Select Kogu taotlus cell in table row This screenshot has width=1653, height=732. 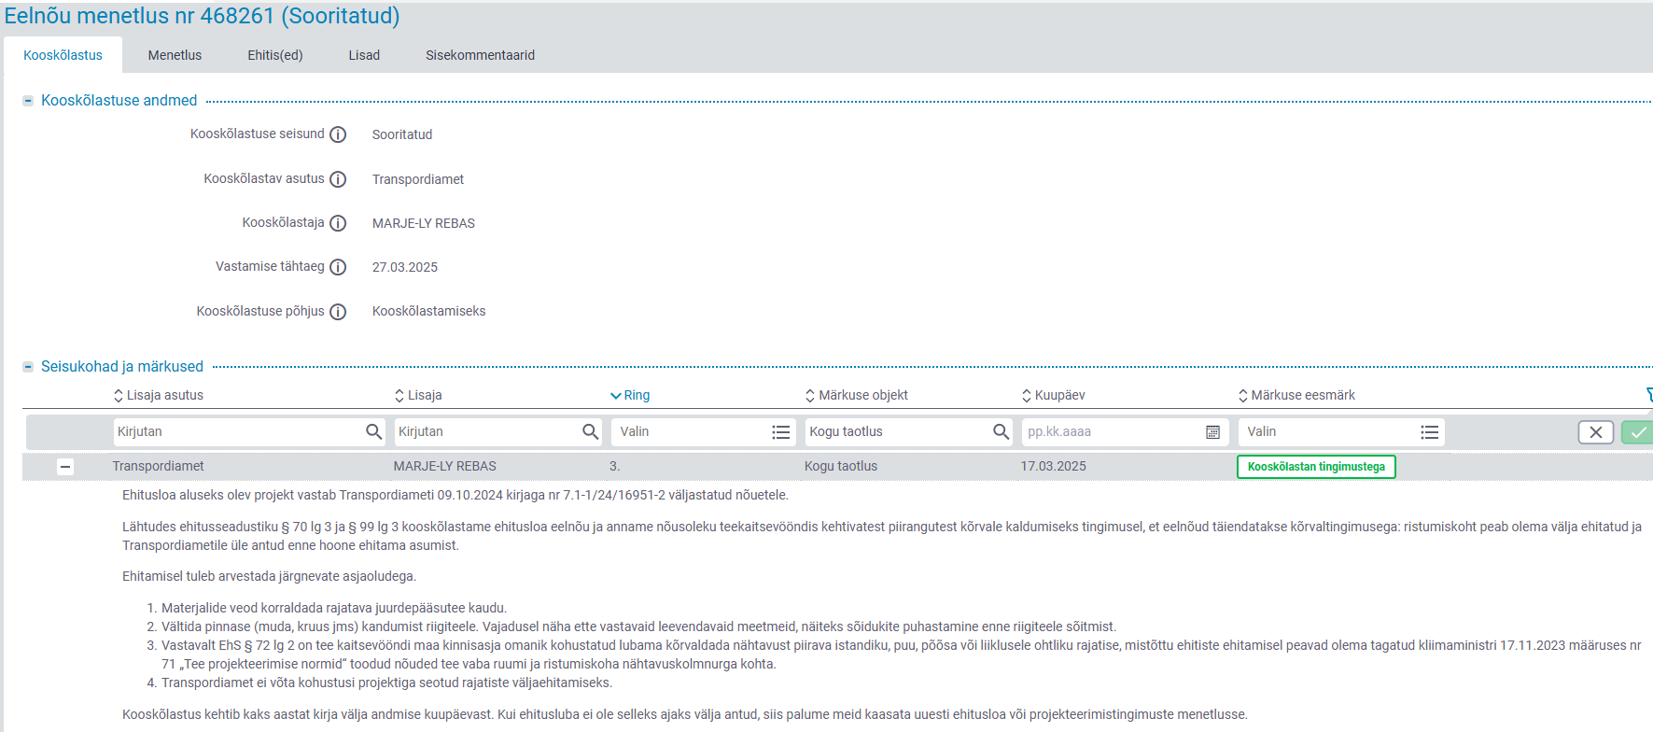coord(840,466)
